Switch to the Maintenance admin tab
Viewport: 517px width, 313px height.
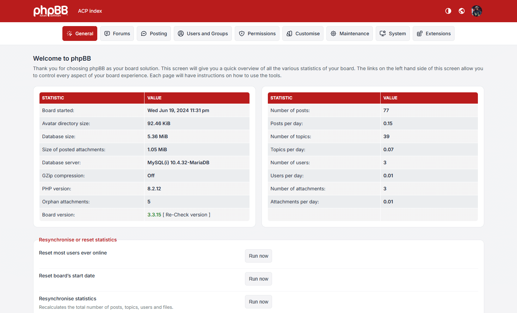pyautogui.click(x=350, y=33)
